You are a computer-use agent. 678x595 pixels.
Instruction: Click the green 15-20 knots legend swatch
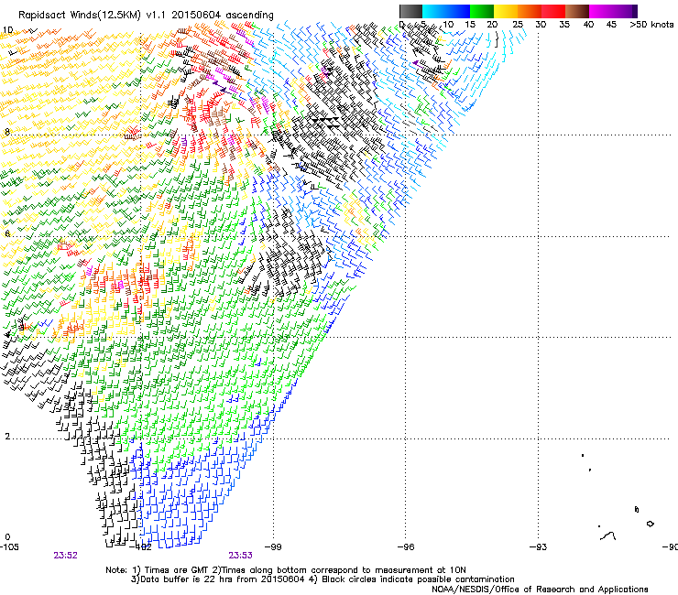pos(482,11)
